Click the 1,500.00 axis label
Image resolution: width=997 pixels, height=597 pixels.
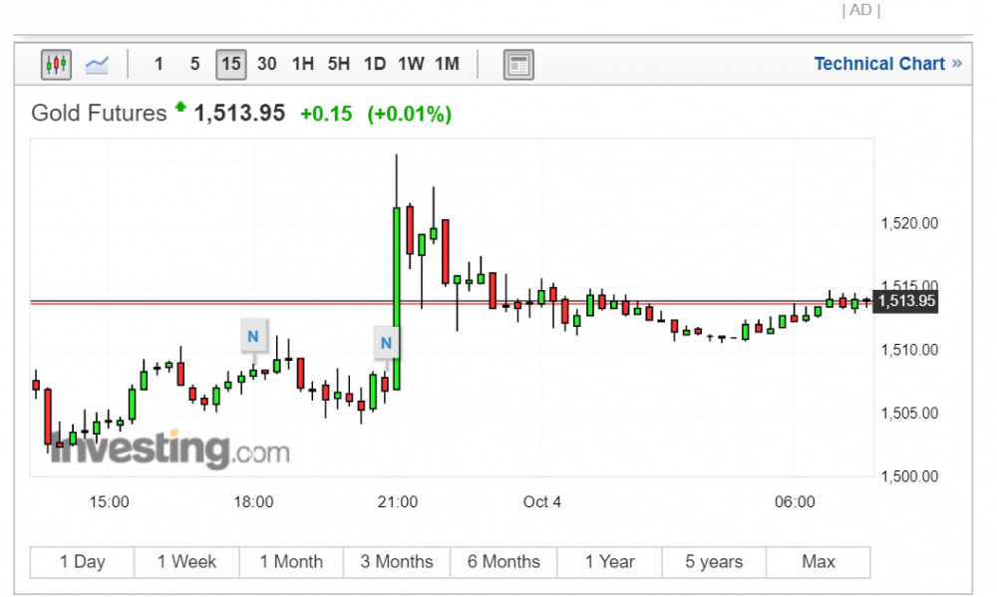(x=909, y=476)
